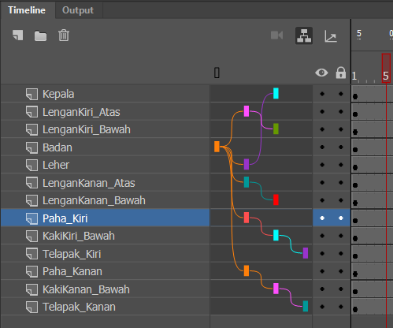Click the Delete layer trash icon
The image size is (393, 328).
click(x=64, y=35)
